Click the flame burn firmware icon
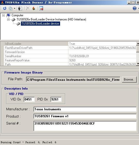Screen dimensions: 139x145 (x=34, y=8)
